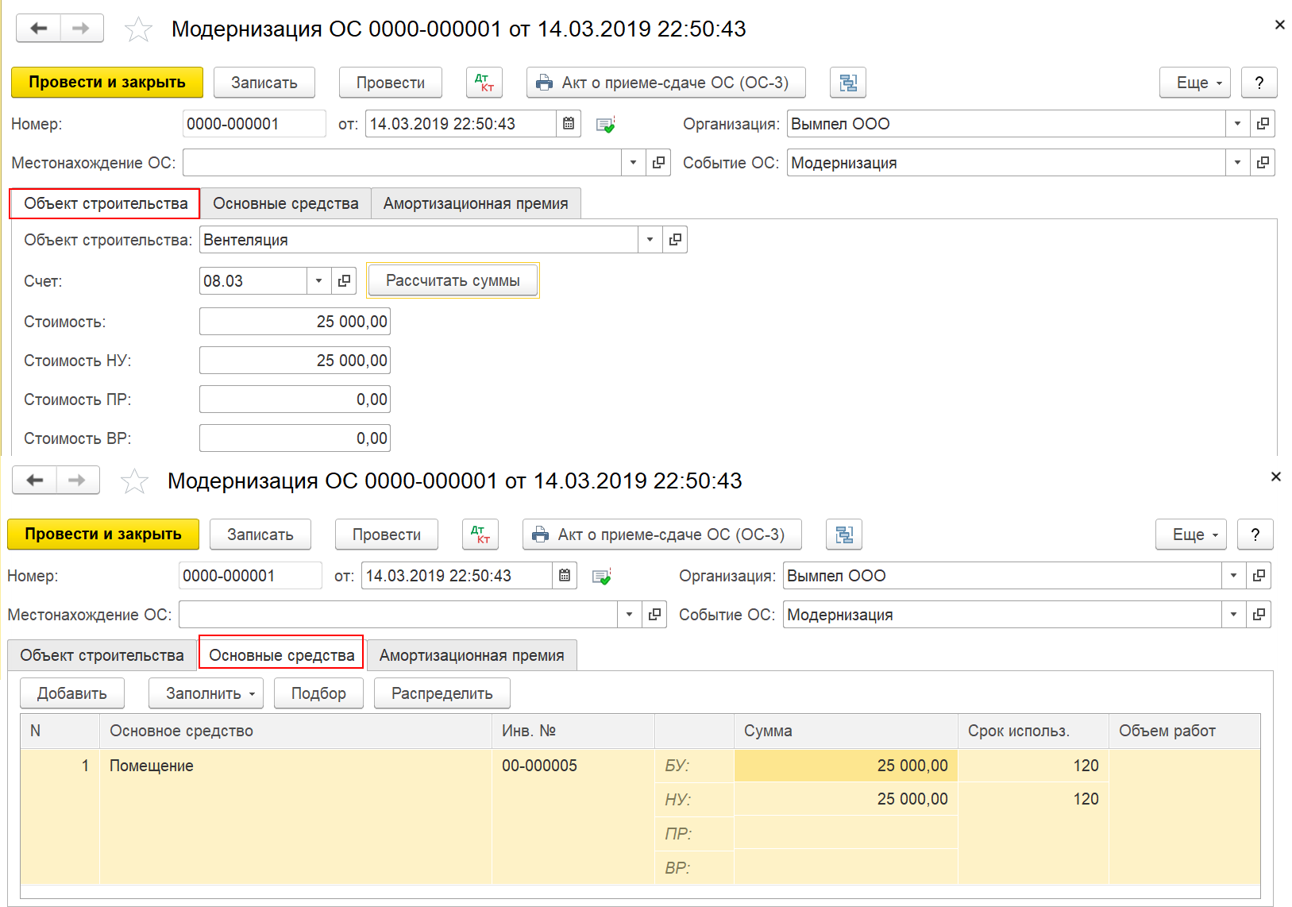
Task: Click the top Провести и закрыть button
Action: [107, 83]
